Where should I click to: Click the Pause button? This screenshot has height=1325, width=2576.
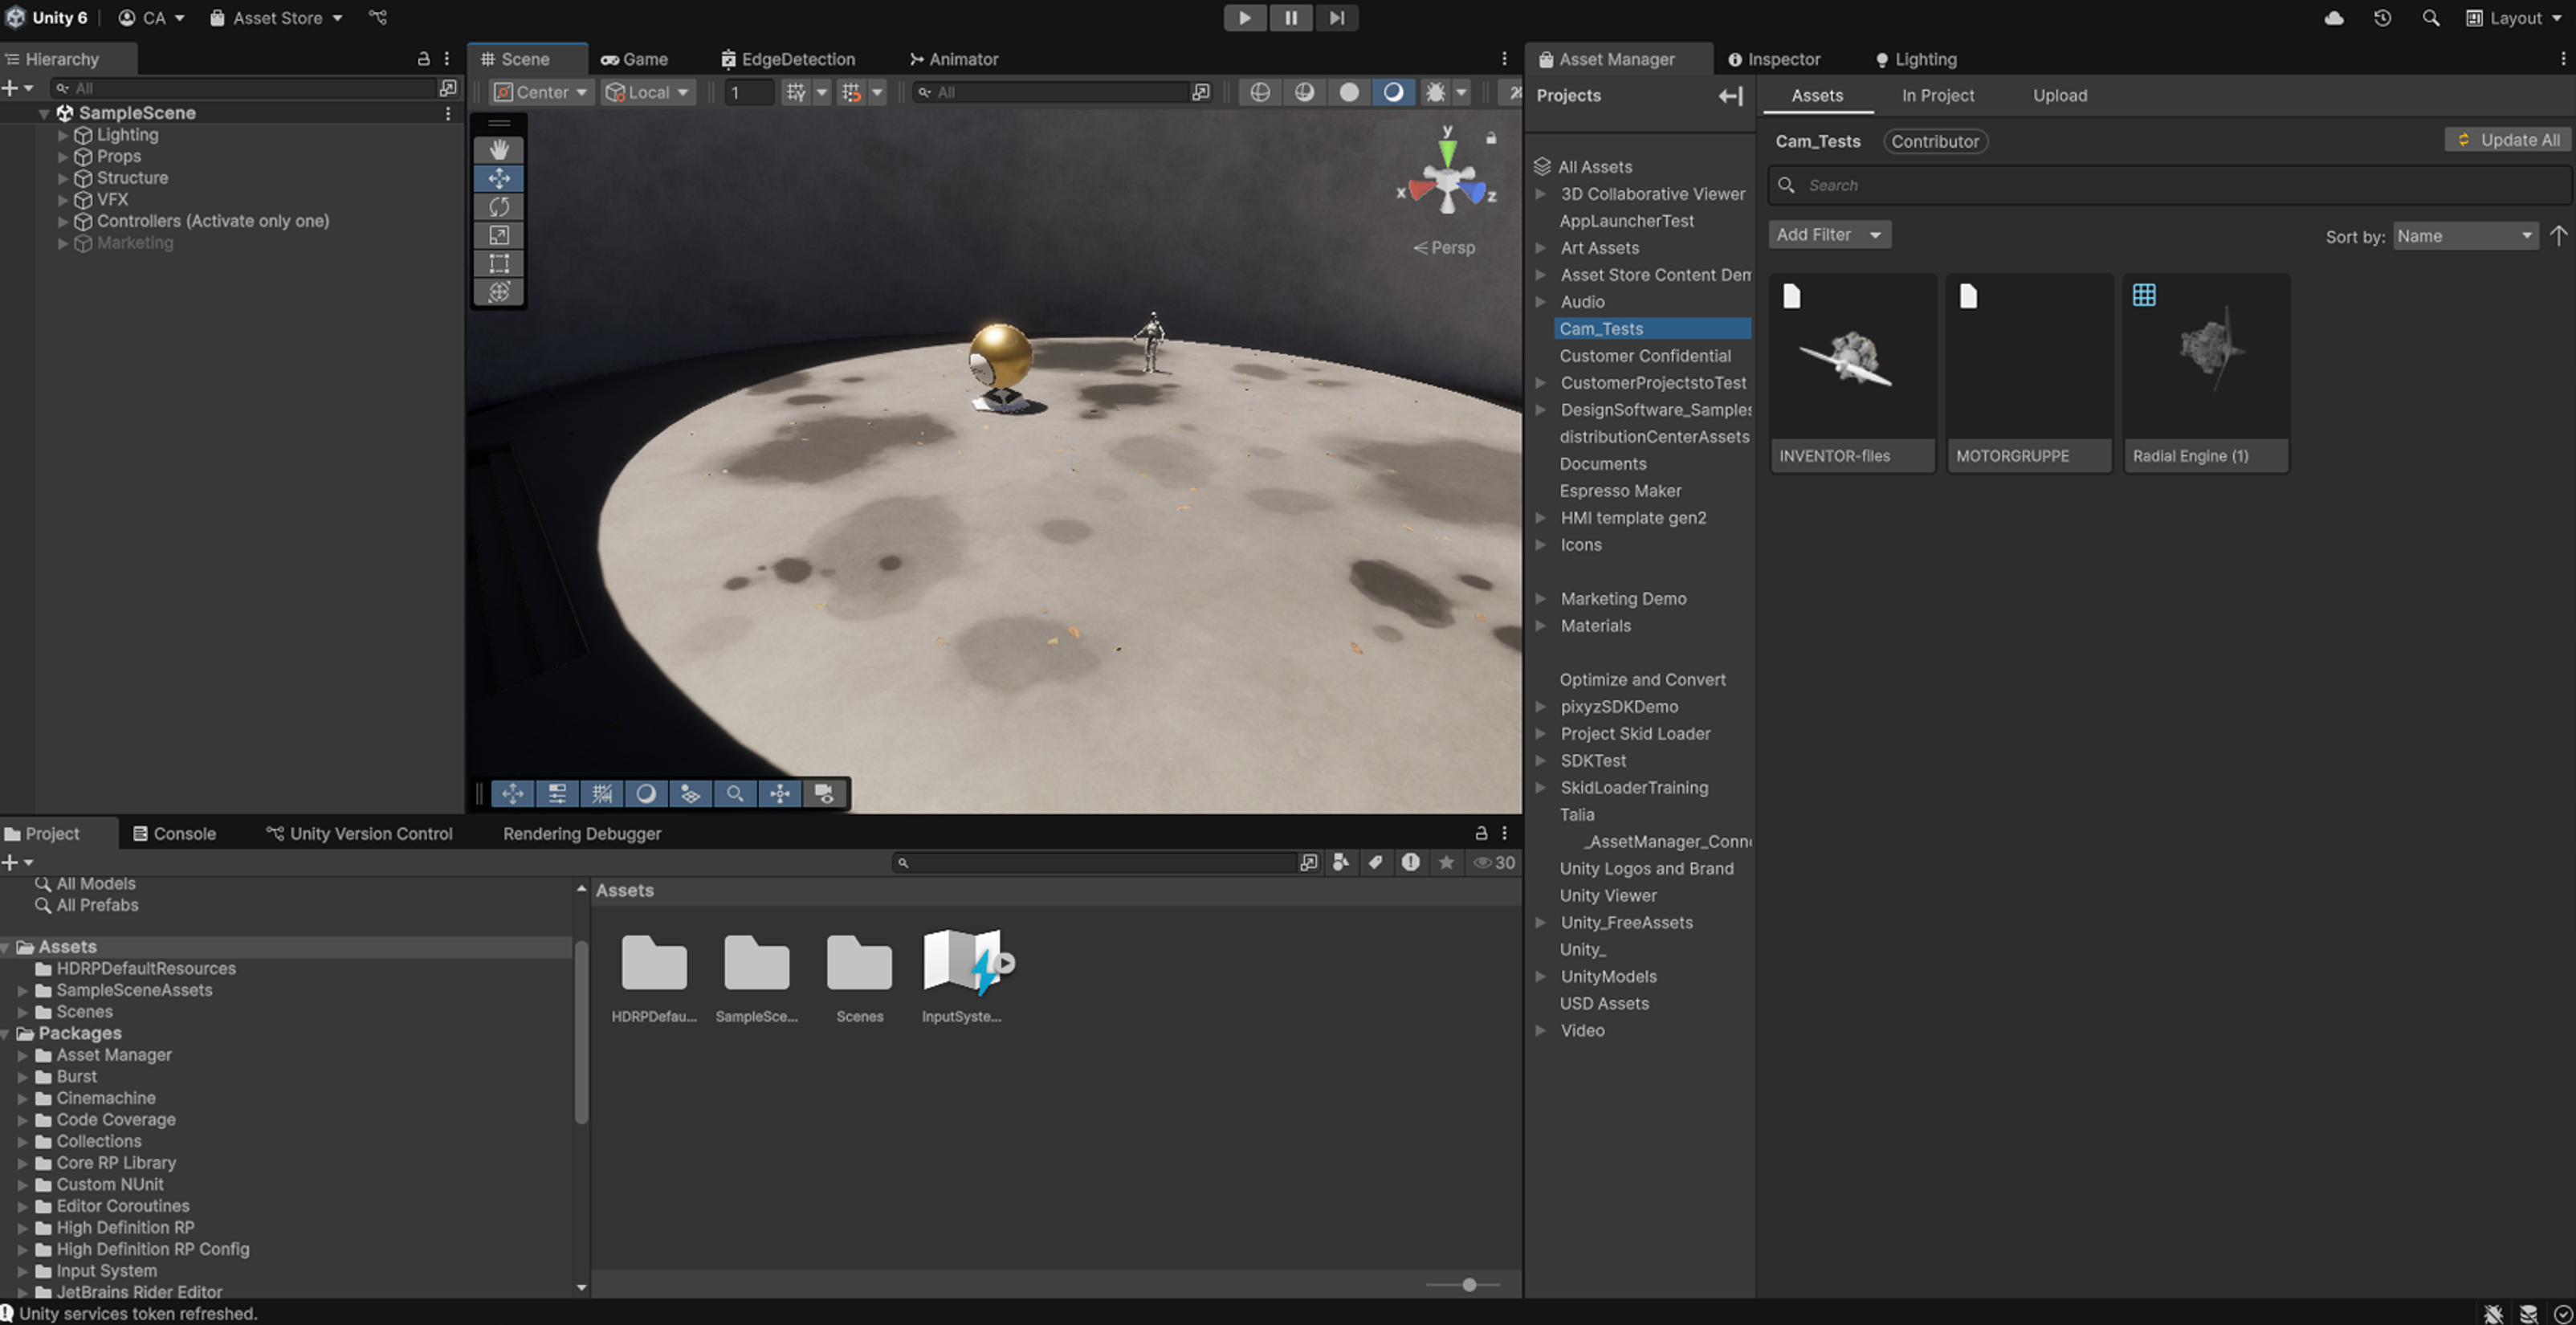pyautogui.click(x=1291, y=18)
